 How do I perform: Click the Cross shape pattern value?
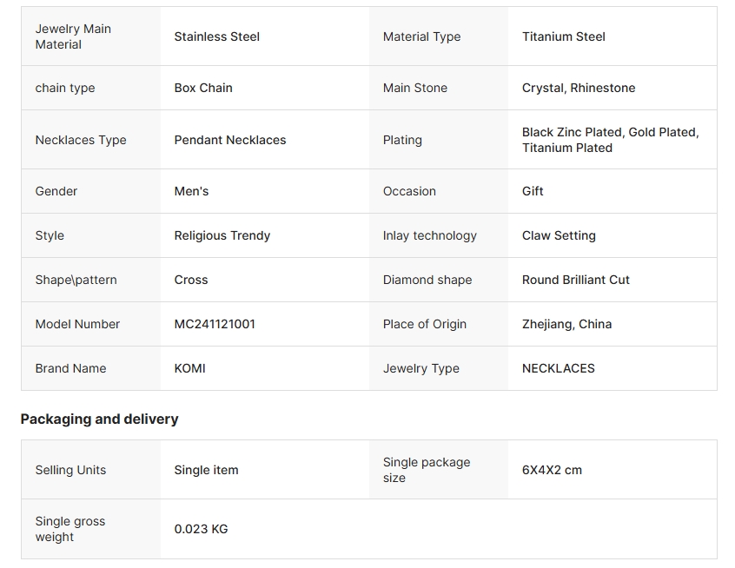click(191, 280)
